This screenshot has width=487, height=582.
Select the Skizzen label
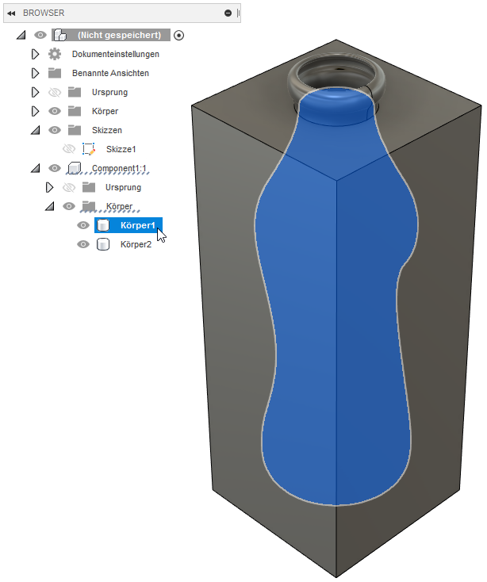(x=107, y=130)
